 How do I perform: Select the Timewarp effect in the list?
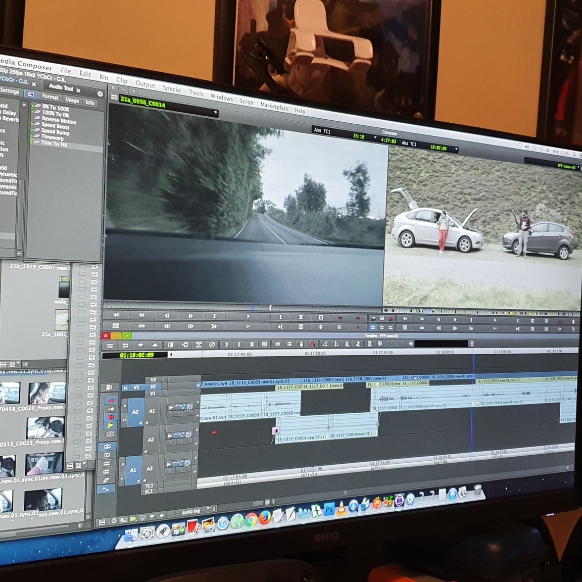pos(52,137)
